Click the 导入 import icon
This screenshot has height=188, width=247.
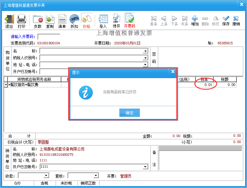(x=103, y=21)
